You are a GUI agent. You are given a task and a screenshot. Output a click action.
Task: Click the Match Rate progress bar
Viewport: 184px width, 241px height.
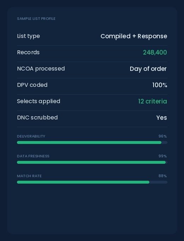[92, 182]
